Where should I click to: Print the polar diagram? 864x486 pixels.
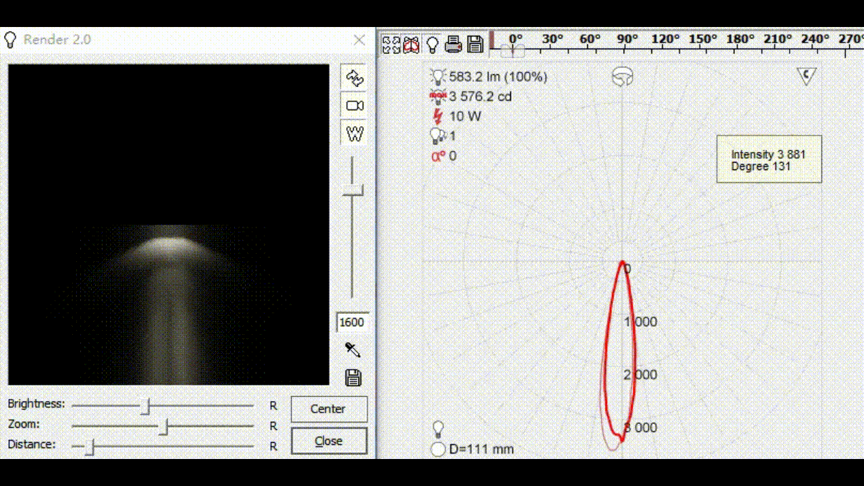click(454, 44)
